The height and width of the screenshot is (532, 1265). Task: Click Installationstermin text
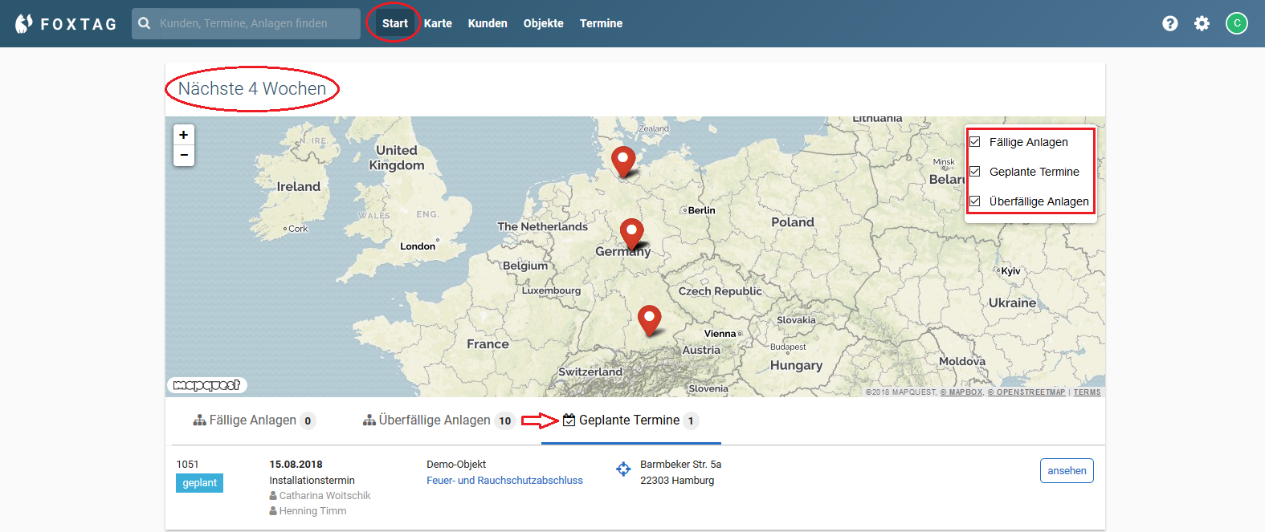click(x=312, y=481)
